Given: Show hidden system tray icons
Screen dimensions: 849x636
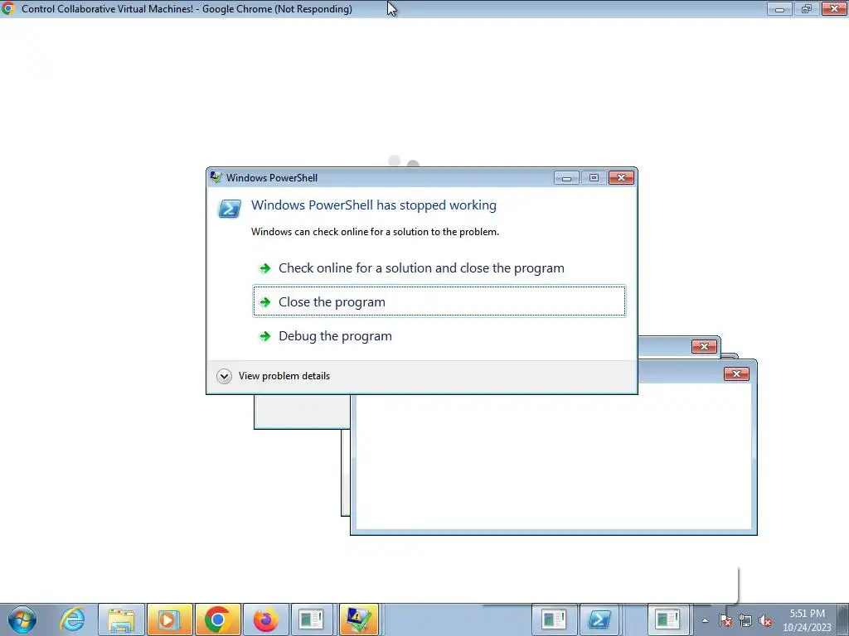Looking at the screenshot, I should tap(705, 621).
